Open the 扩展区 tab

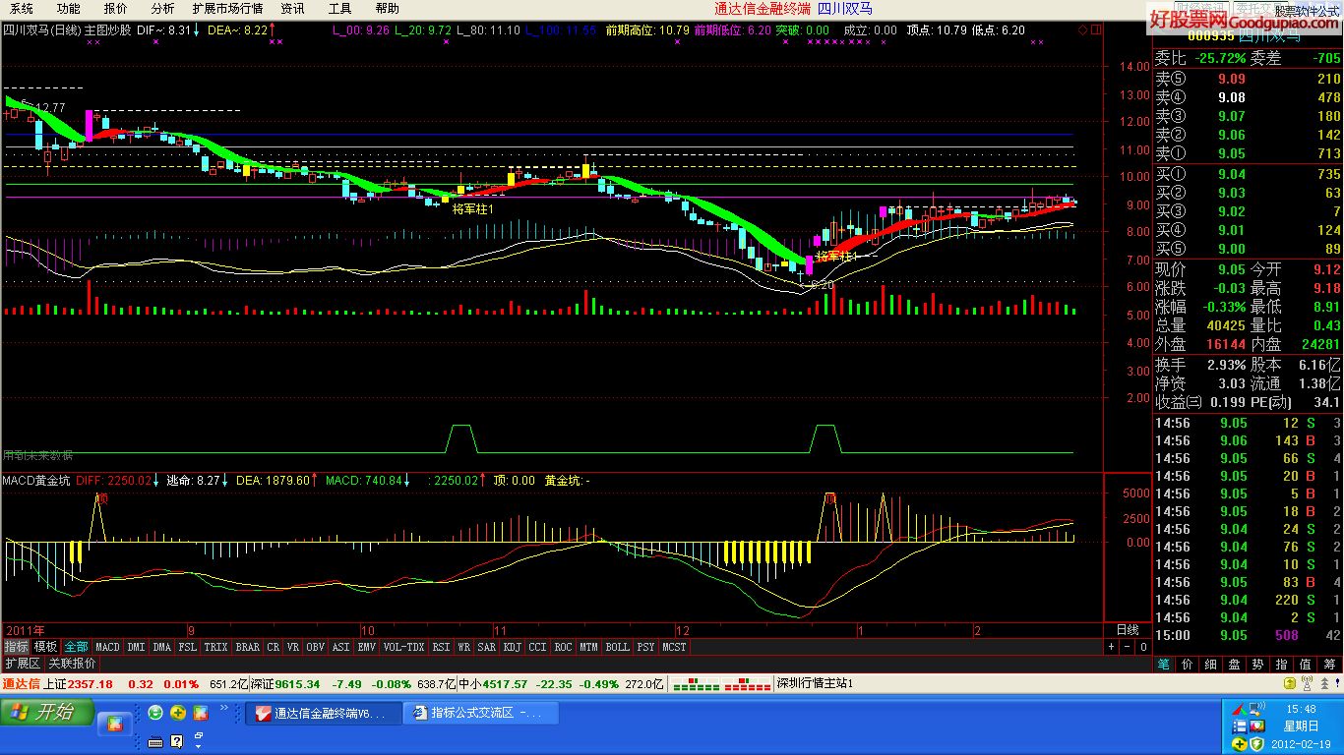point(22,664)
